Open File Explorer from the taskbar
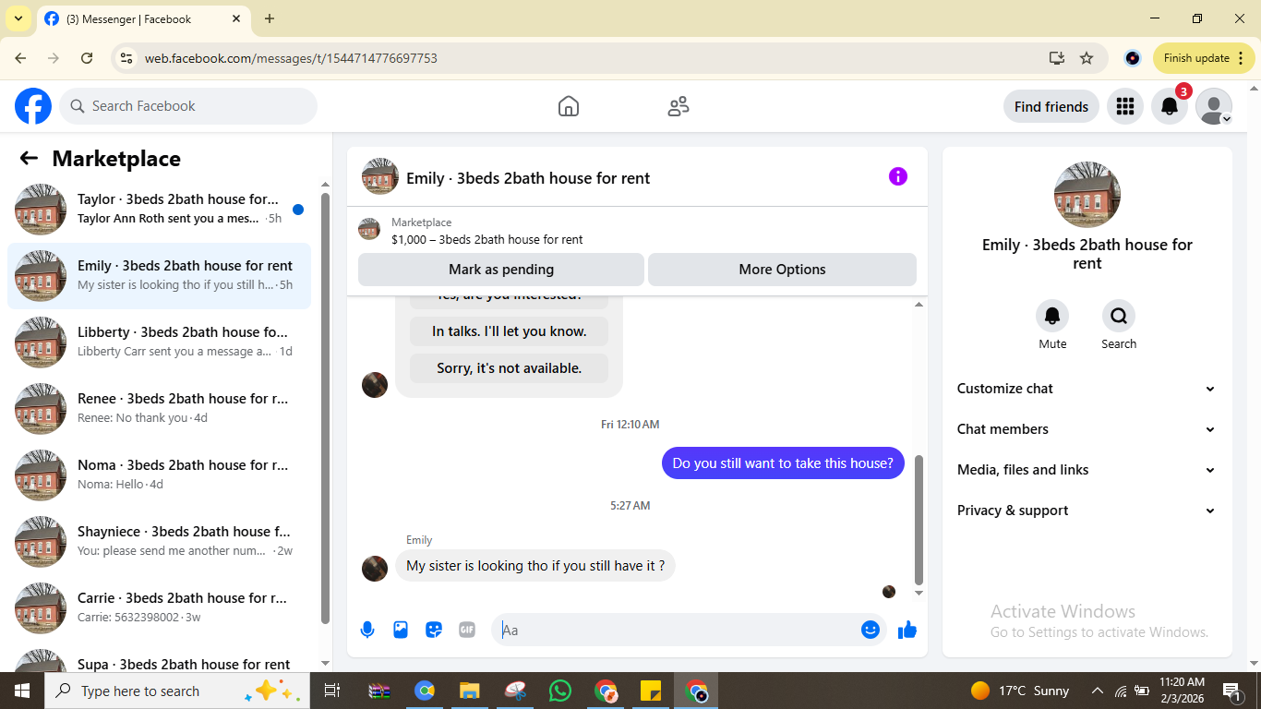Image resolution: width=1261 pixels, height=709 pixels. (470, 691)
